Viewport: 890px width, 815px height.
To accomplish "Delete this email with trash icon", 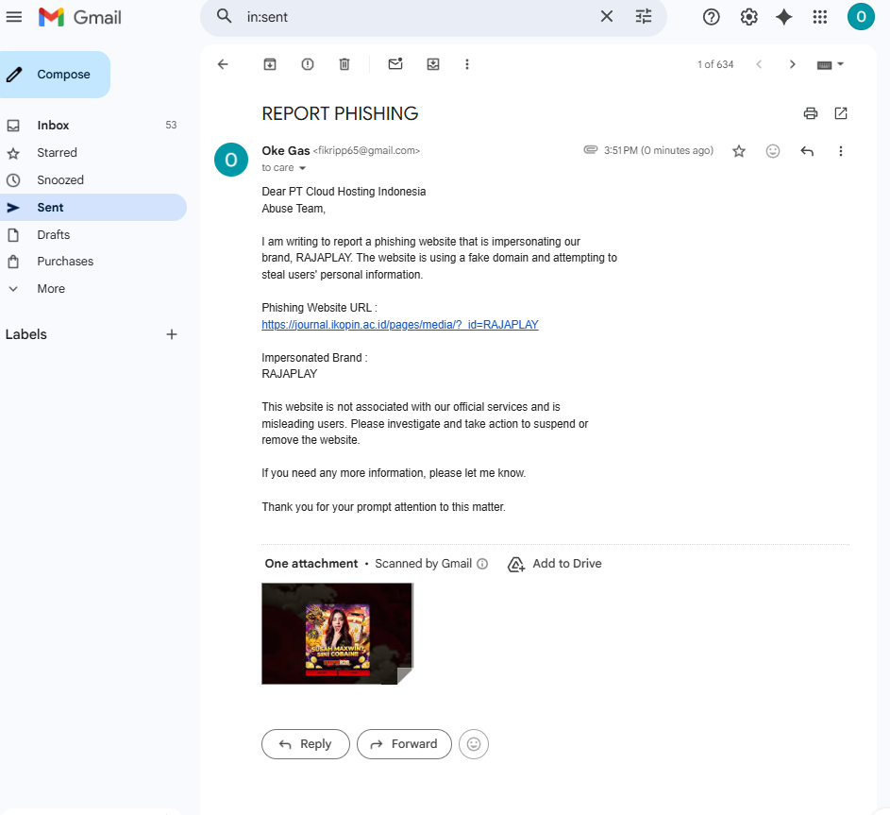I will (x=344, y=64).
